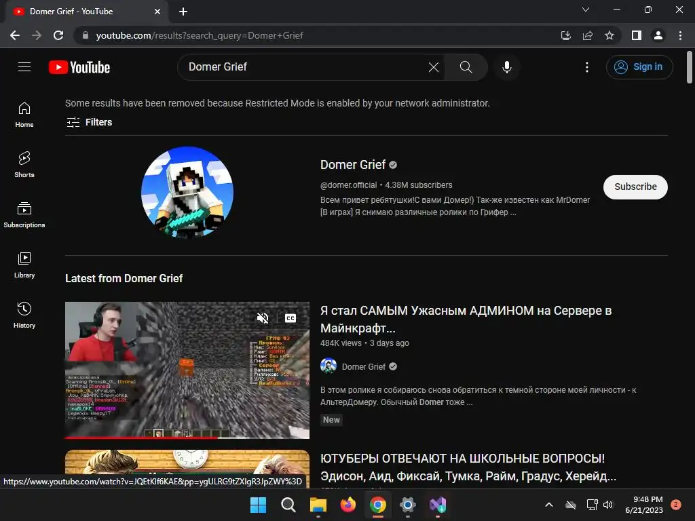Image resolution: width=695 pixels, height=521 pixels.
Task: Open Home in sidebar
Action: pos(24,115)
